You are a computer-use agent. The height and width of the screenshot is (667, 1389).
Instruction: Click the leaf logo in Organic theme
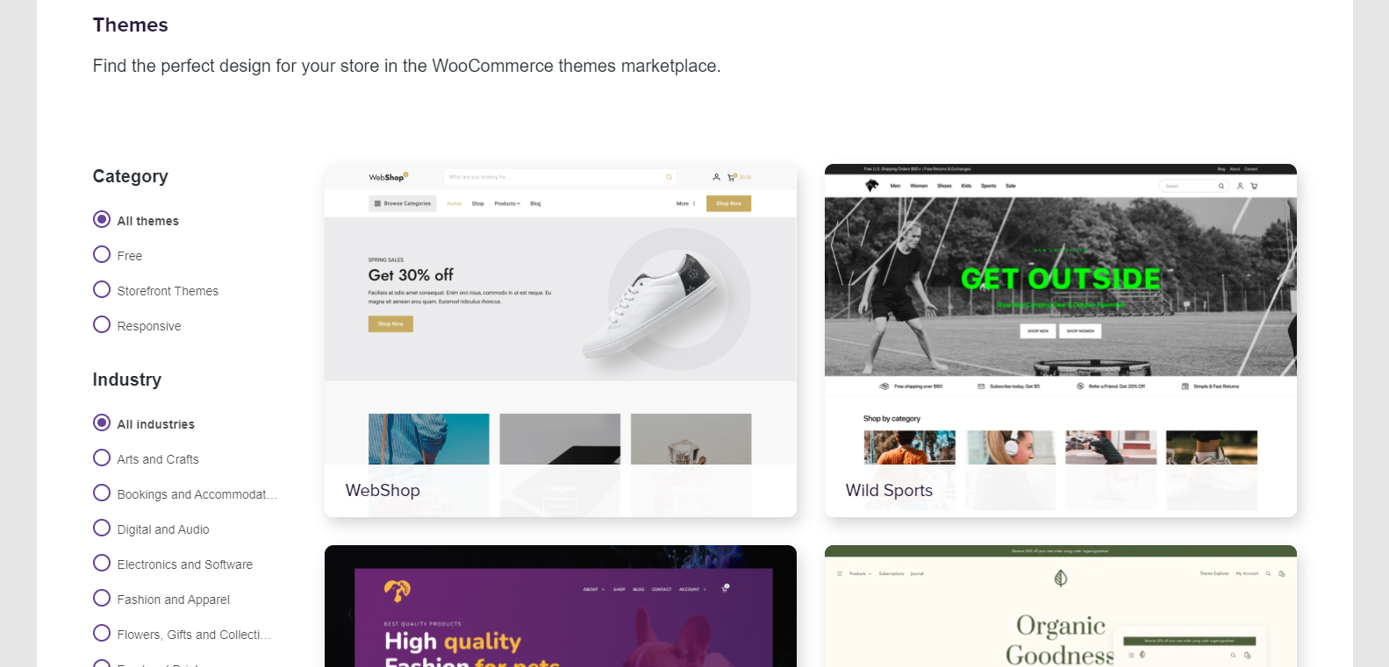click(x=1061, y=578)
